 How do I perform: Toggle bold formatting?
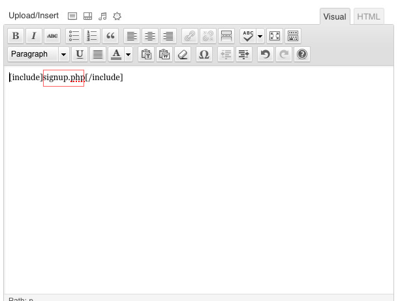pyautogui.click(x=16, y=36)
